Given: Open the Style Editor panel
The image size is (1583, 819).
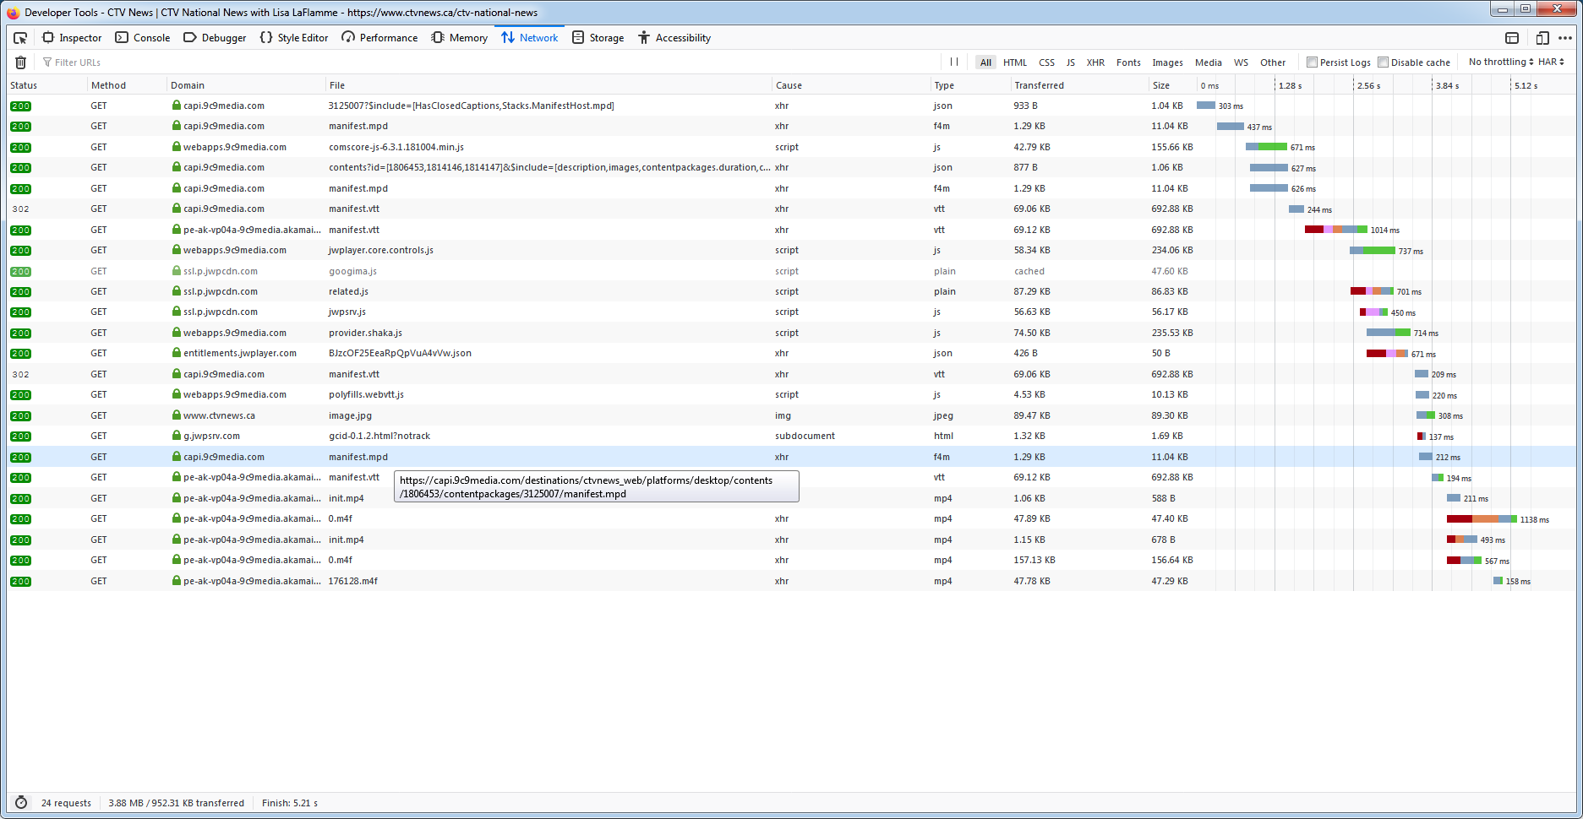Looking at the screenshot, I should (294, 38).
